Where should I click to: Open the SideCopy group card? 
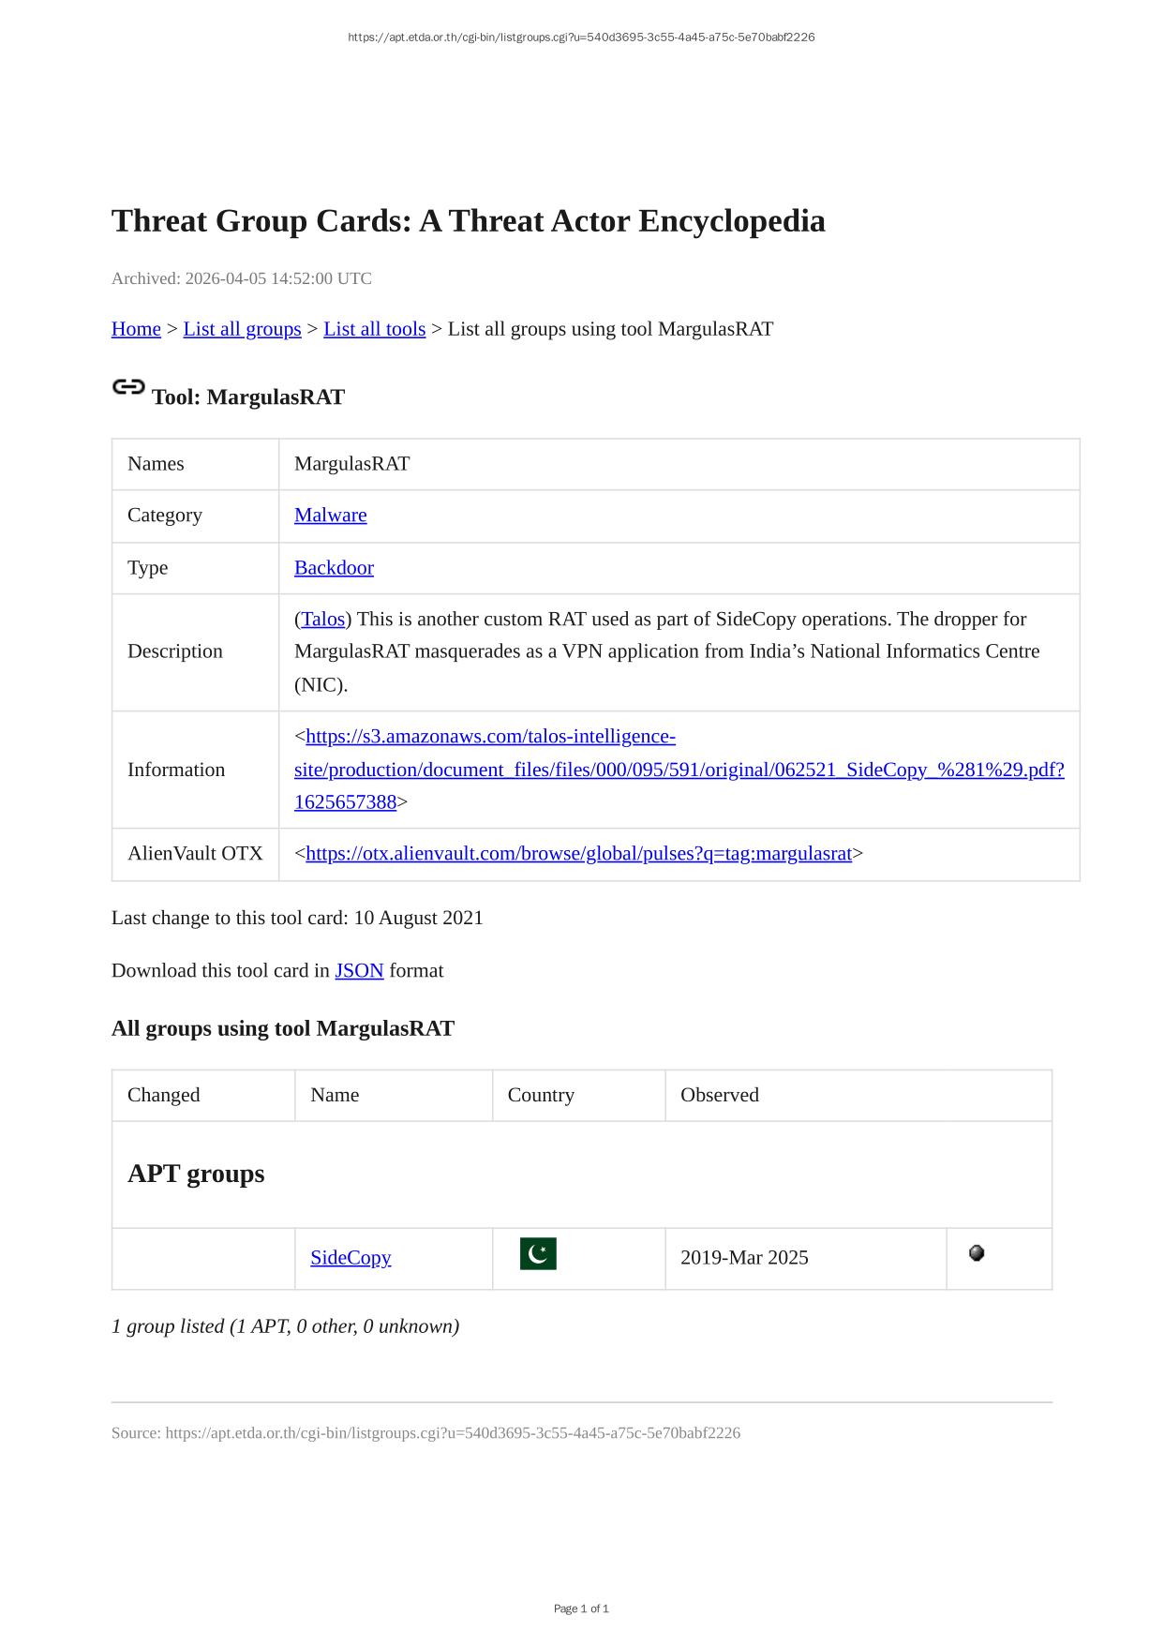tap(351, 1258)
